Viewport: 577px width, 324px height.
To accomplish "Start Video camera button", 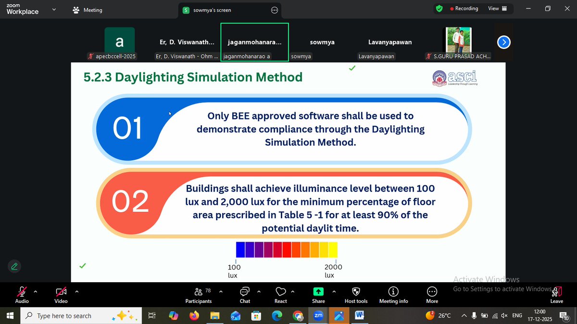I will click(x=61, y=294).
